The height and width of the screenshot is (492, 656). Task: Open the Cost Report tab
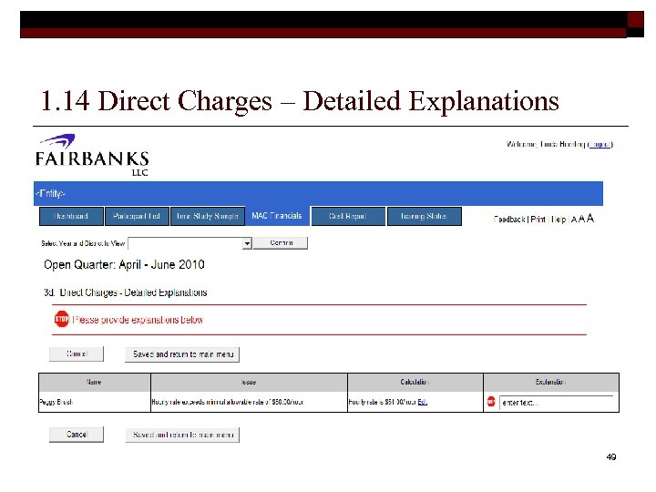click(x=348, y=216)
